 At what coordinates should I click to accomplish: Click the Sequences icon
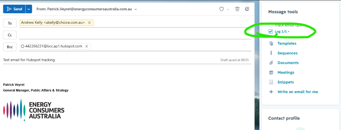click(271, 53)
